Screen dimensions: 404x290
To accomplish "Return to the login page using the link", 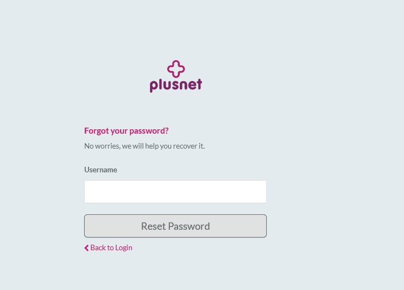I will coord(111,247).
